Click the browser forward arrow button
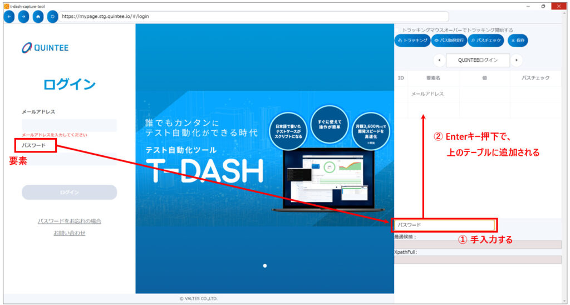 coord(23,17)
